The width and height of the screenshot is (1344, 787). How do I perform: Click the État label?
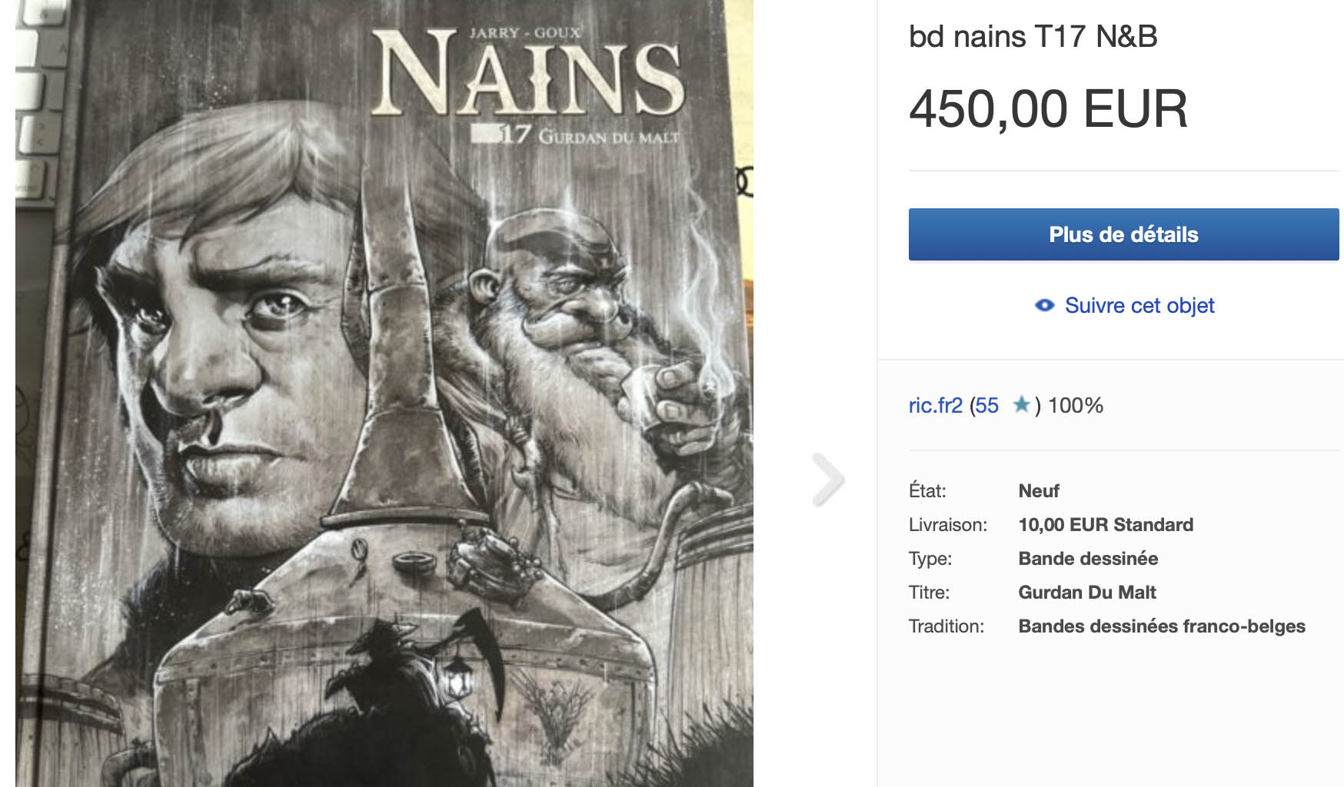pyautogui.click(x=927, y=491)
